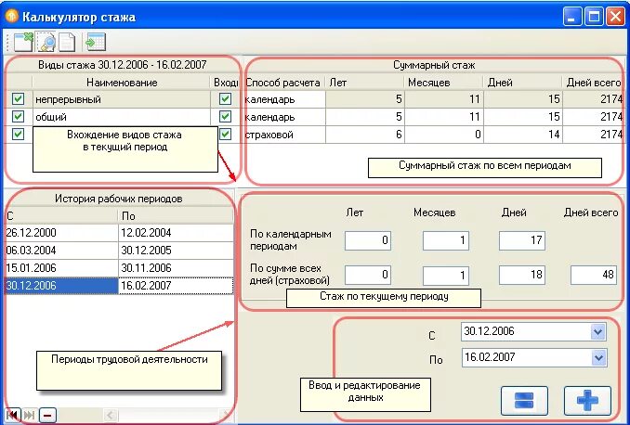Select history end date 12.02.2004
The width and height of the screenshot is (630, 425).
click(176, 232)
